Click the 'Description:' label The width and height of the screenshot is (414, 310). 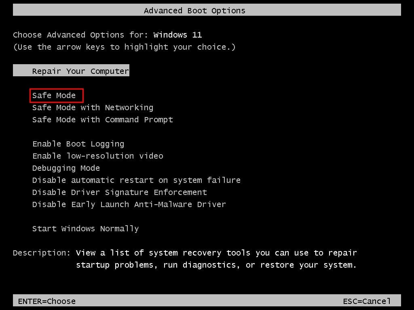coord(42,253)
